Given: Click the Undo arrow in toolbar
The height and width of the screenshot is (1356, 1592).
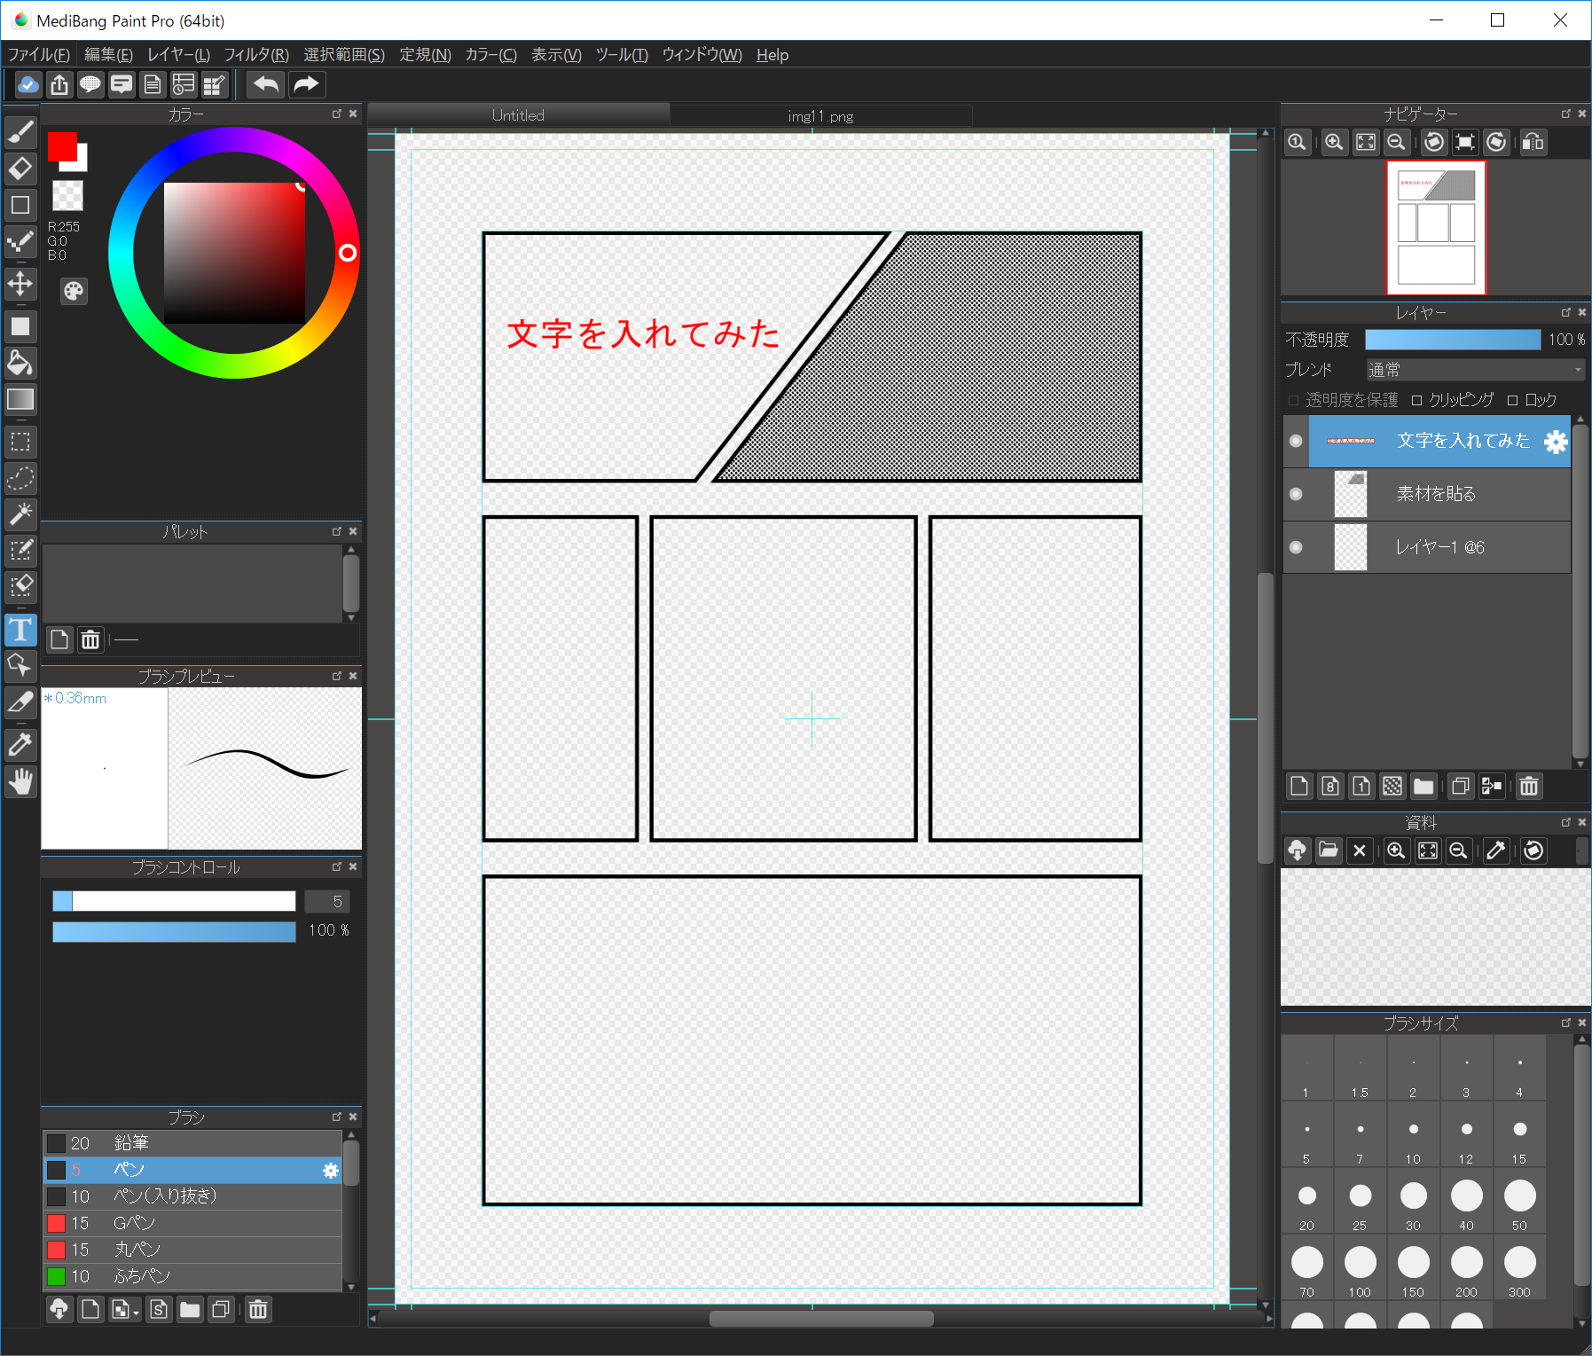Looking at the screenshot, I should [x=265, y=85].
